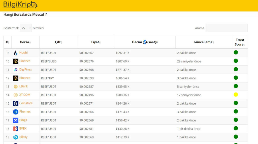The width and height of the screenshot is (258, 144).
Task: Open the Binance link in row 12
Action: coord(25,78)
